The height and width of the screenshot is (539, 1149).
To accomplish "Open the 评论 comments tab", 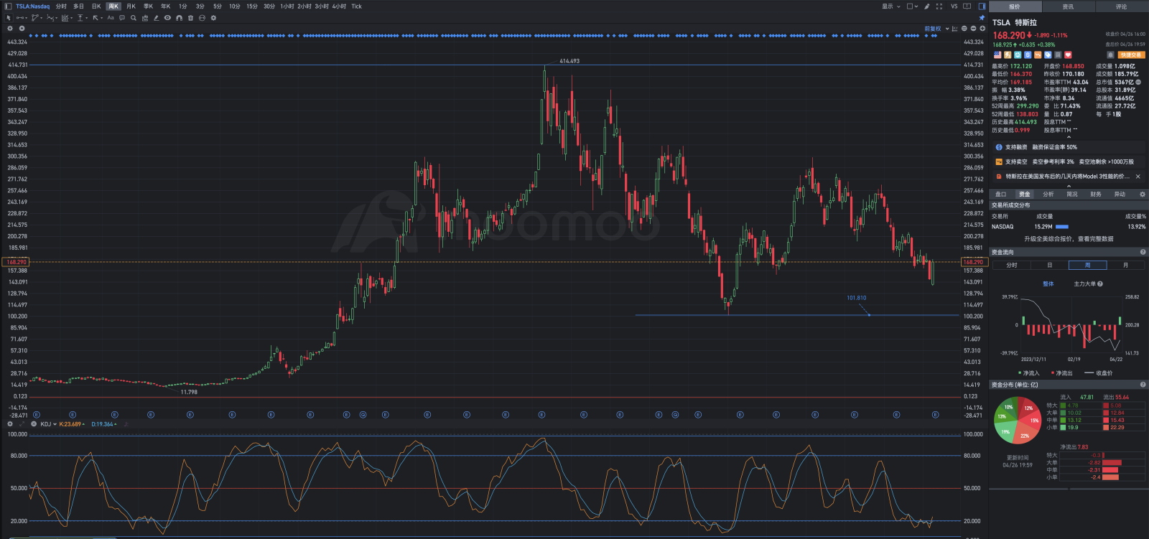I will pyautogui.click(x=1122, y=6).
